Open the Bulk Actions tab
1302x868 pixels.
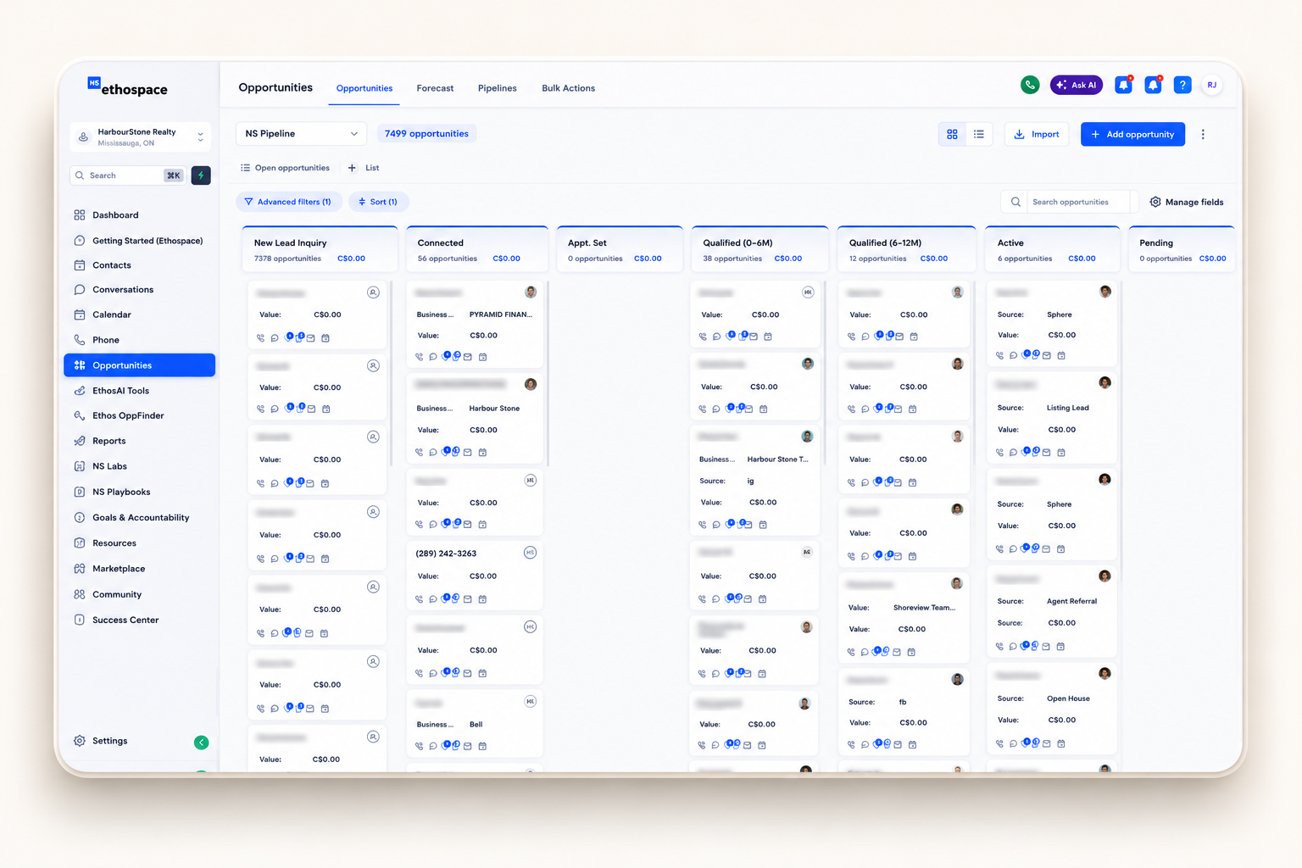tap(569, 88)
